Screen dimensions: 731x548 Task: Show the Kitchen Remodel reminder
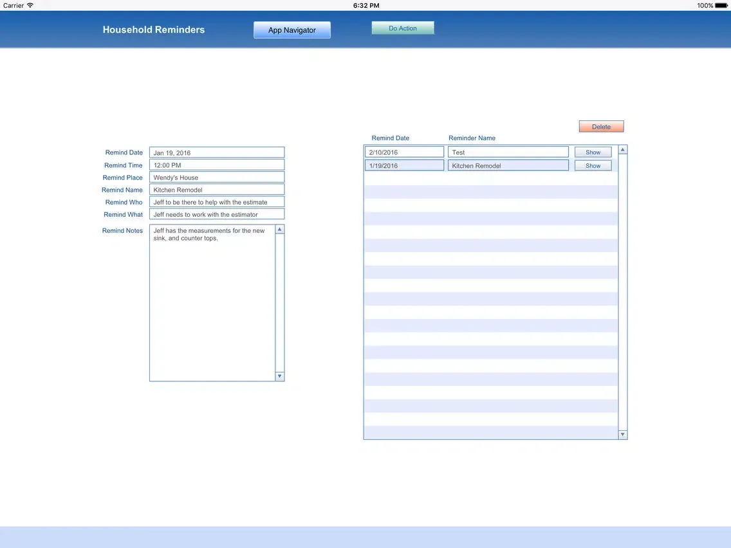[x=593, y=166]
